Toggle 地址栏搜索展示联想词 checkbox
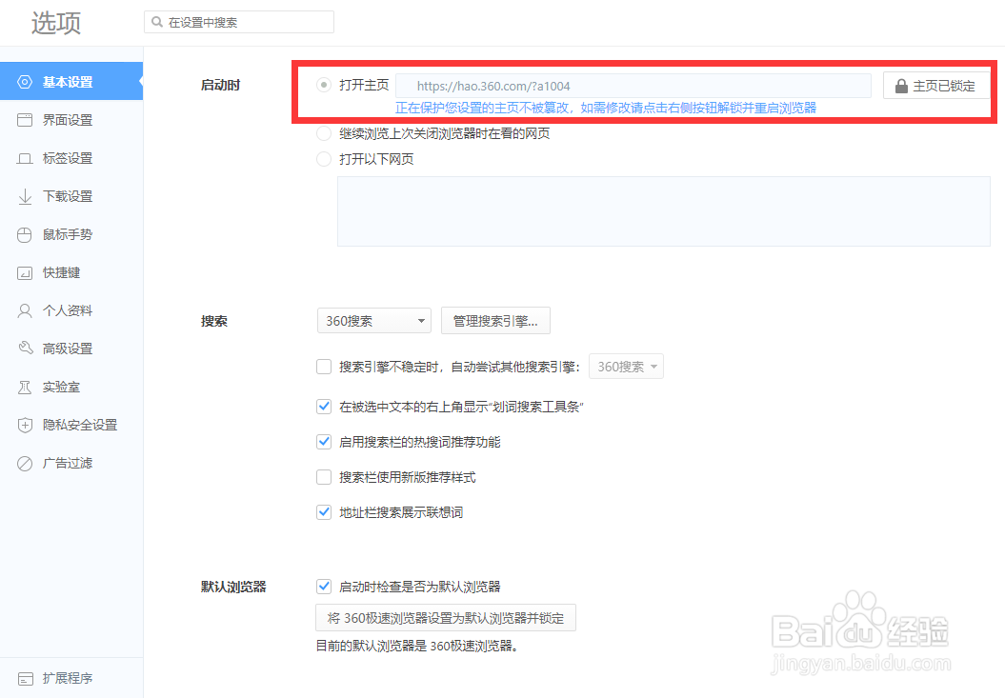The height and width of the screenshot is (698, 1005). (x=324, y=512)
